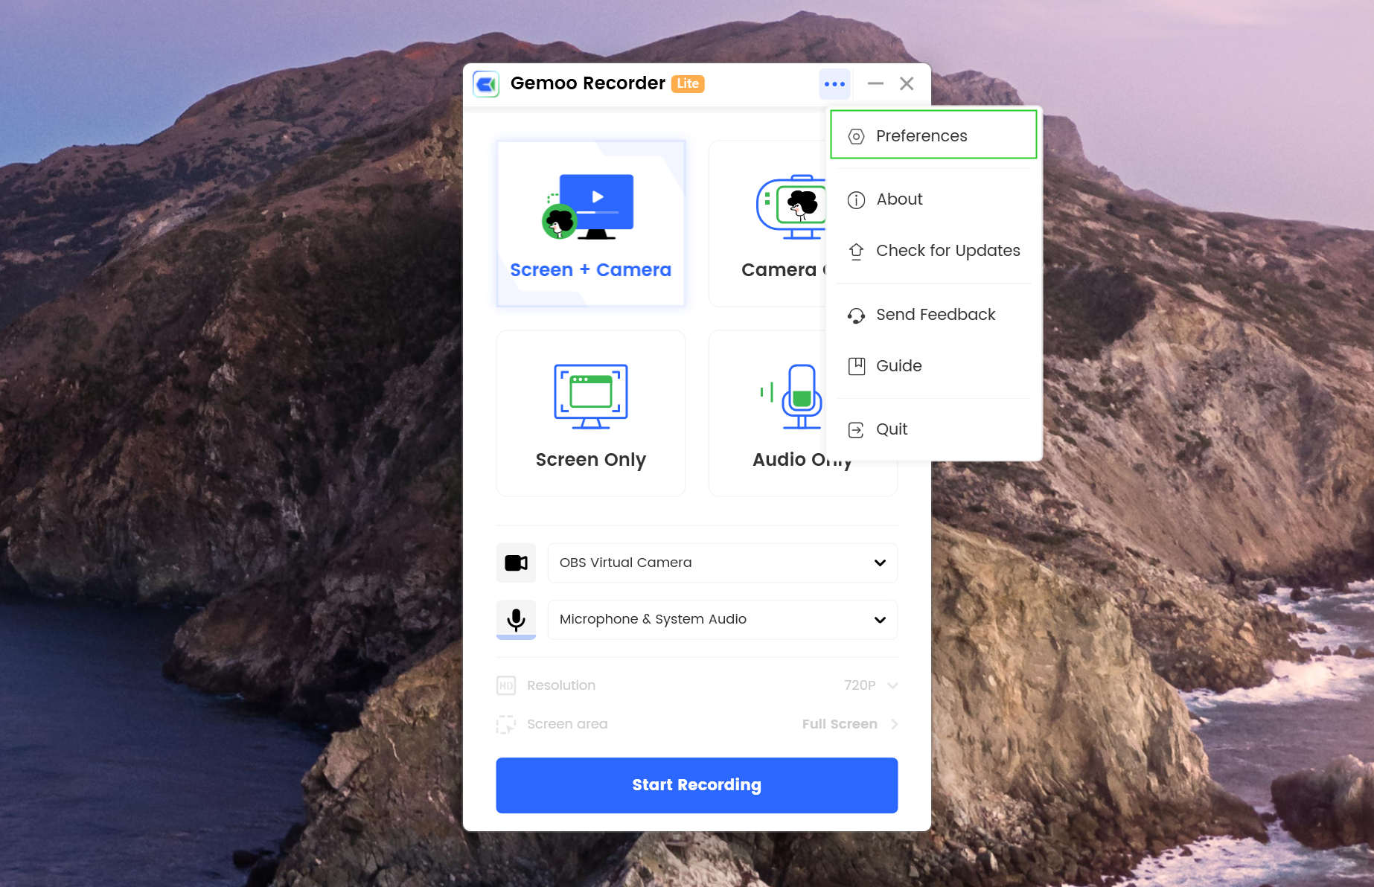Click the HD Resolution icon
1374x887 pixels.
click(506, 685)
